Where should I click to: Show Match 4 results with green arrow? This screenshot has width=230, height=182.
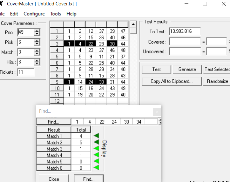point(96,155)
